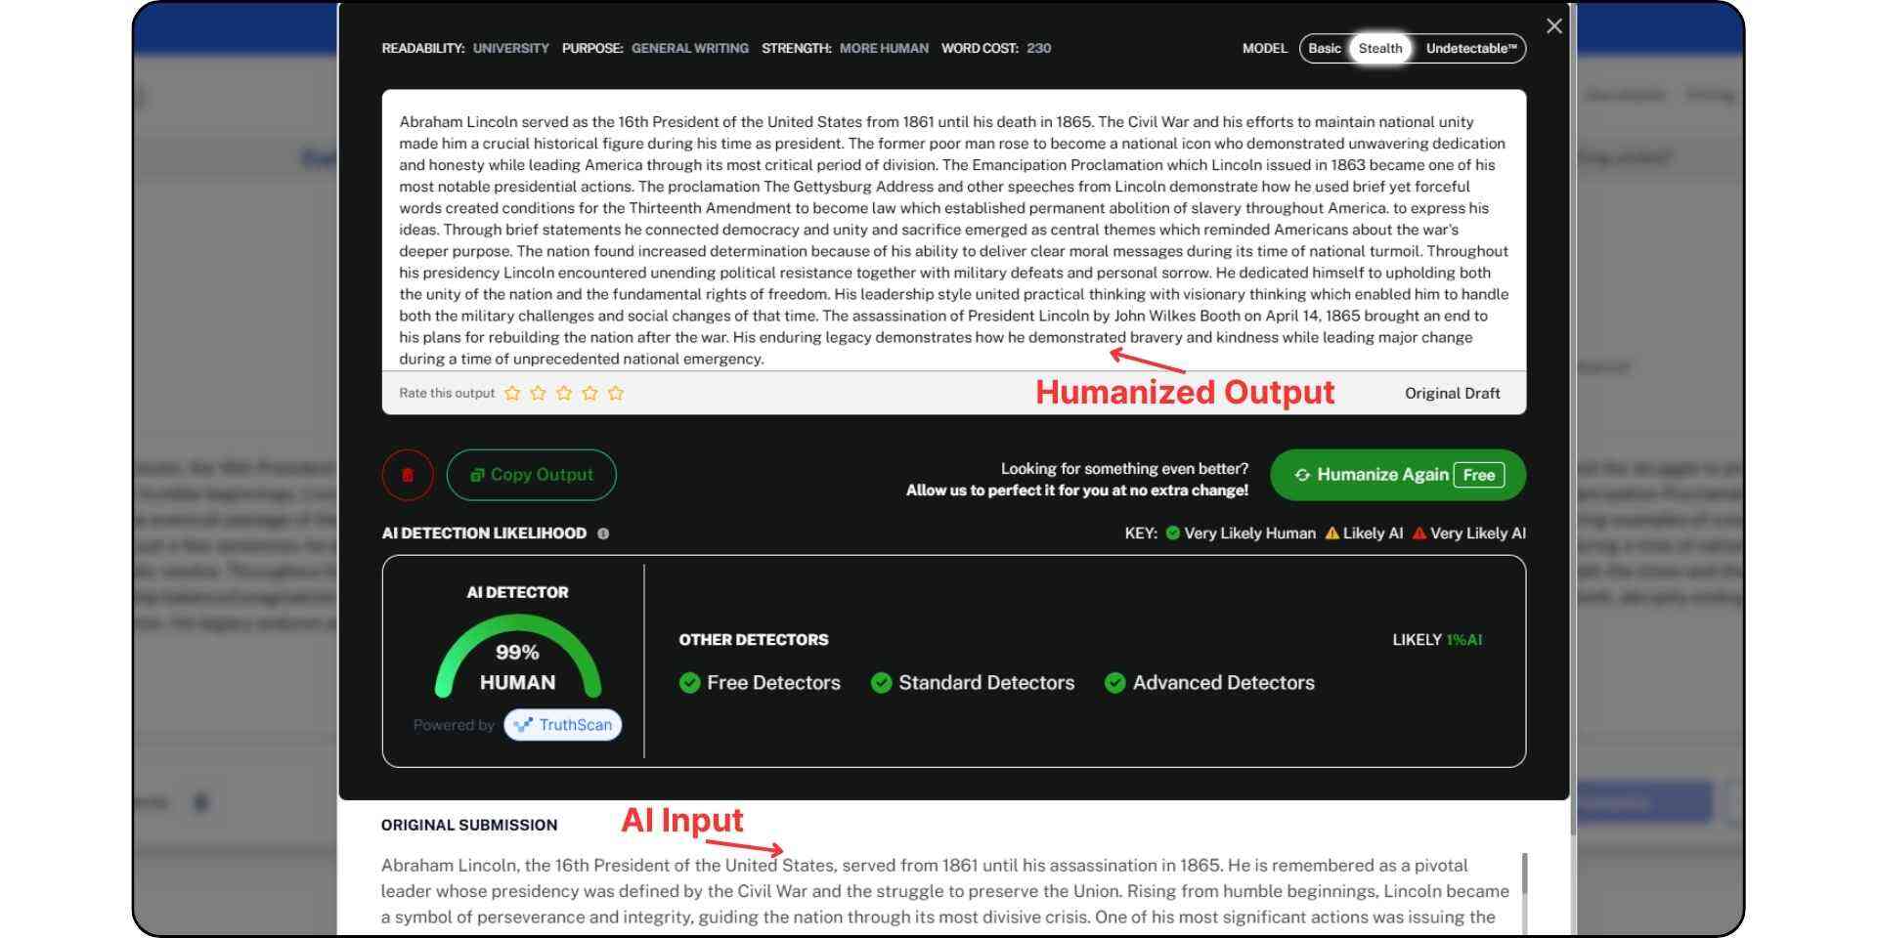Rate the output two stars
This screenshot has width=1877, height=938.
point(538,393)
